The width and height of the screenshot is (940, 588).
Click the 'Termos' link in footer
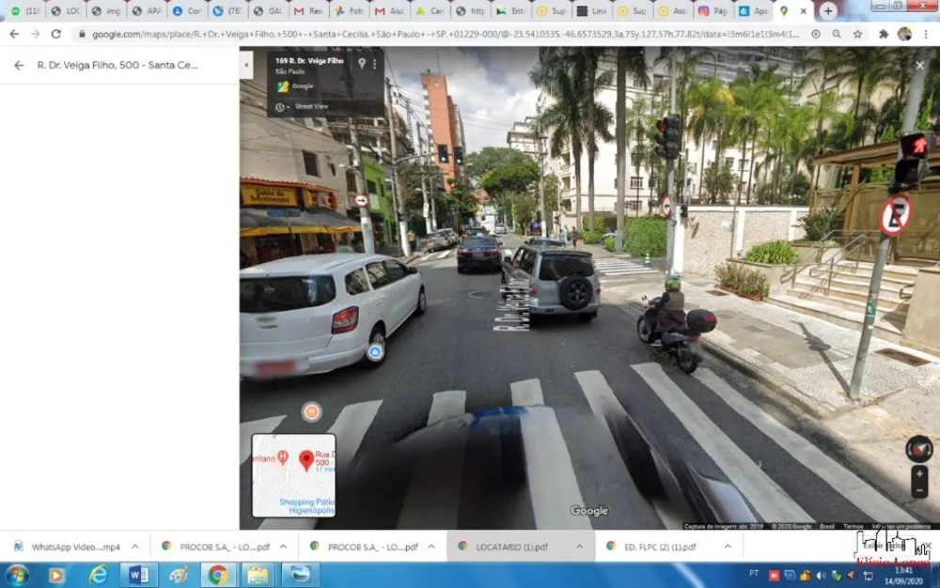click(x=853, y=526)
